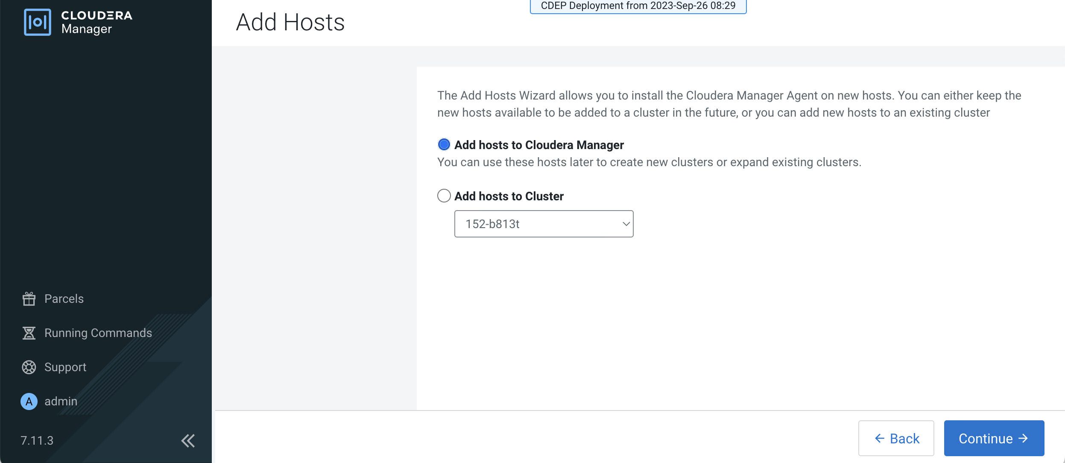Image resolution: width=1065 pixels, height=463 pixels.
Task: Click the Running Commands hourglass icon
Action: 29,333
